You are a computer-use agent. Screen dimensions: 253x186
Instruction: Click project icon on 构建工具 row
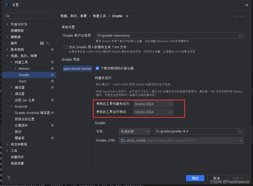coord(52,62)
